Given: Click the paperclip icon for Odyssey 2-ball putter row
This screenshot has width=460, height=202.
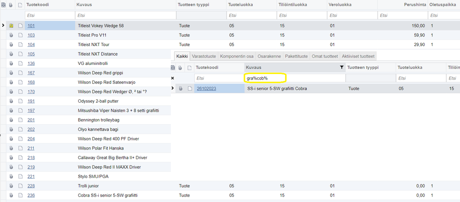Looking at the screenshot, I should (x=11, y=101).
